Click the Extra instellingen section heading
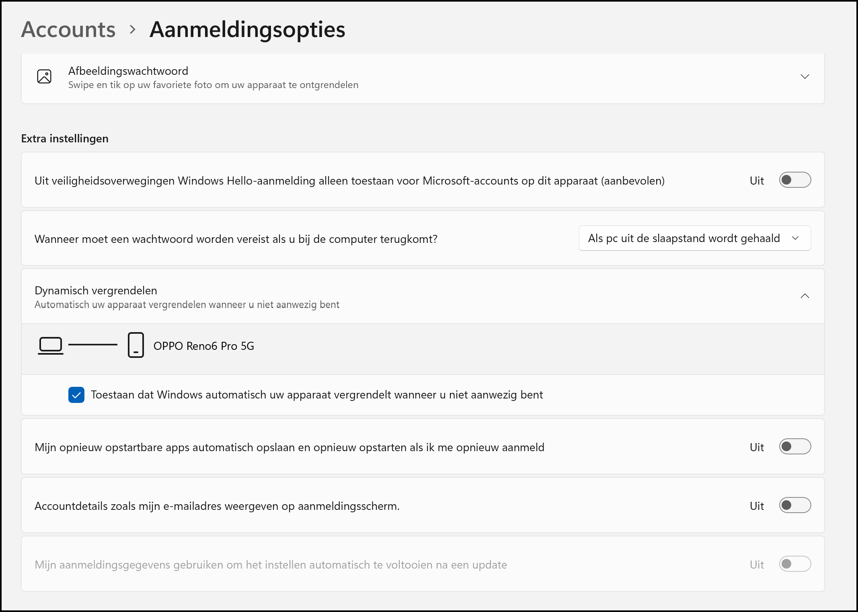 click(x=65, y=138)
